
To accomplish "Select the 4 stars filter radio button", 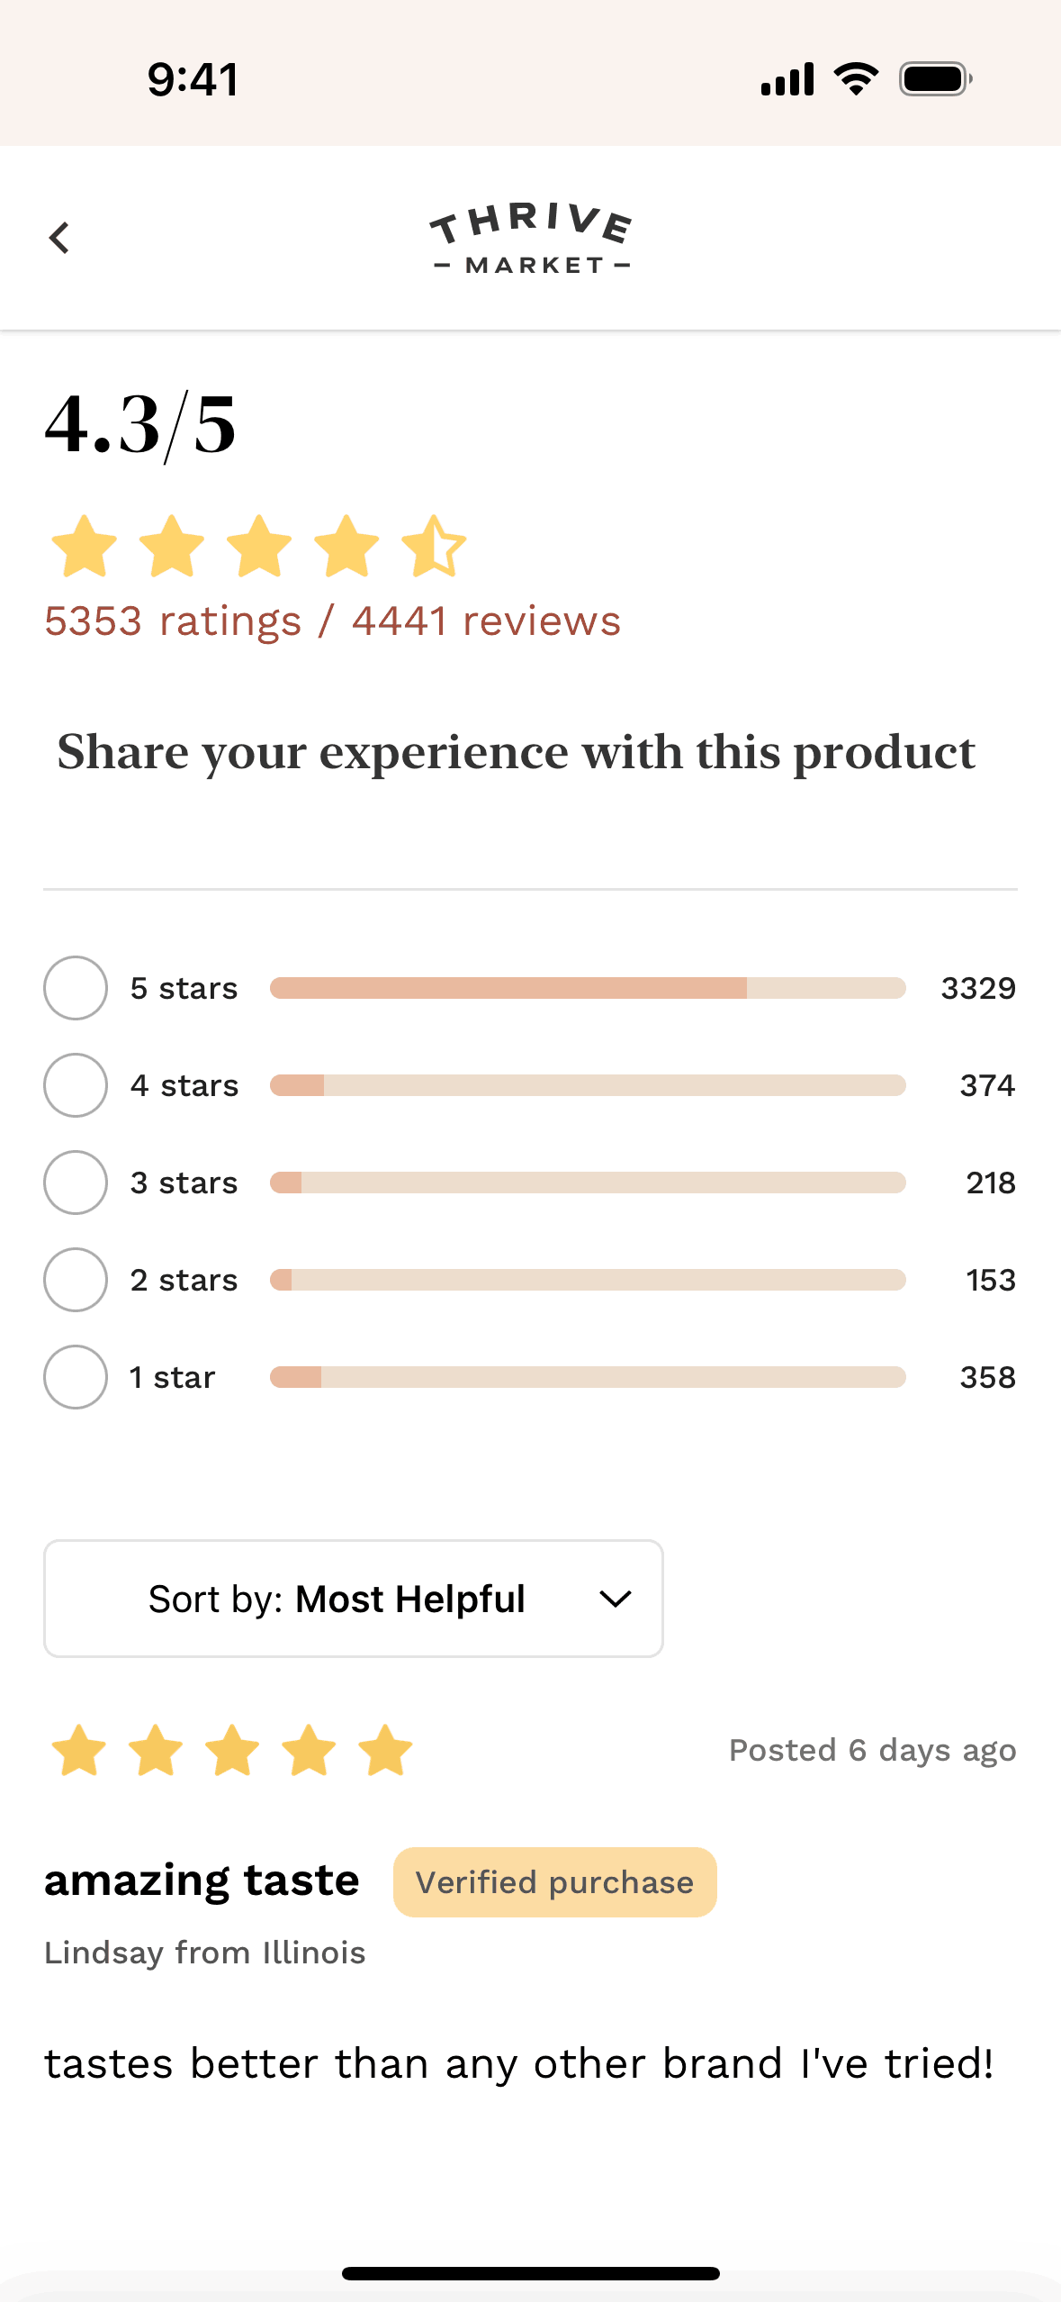I will [76, 1085].
